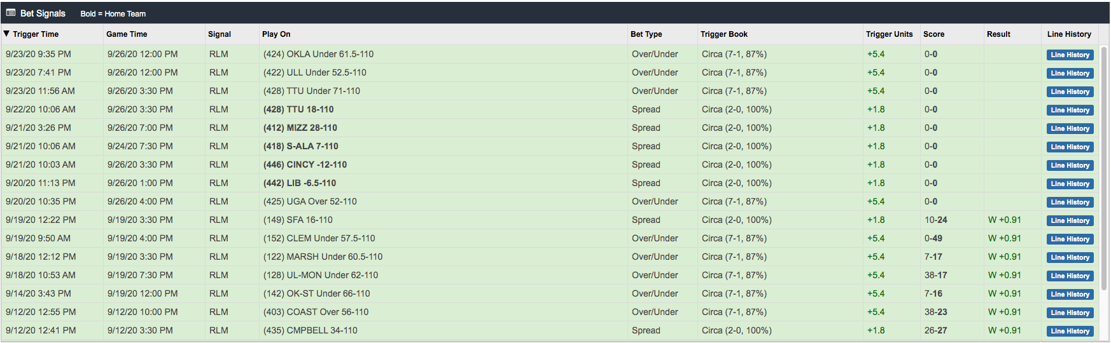The width and height of the screenshot is (1111, 343).
Task: Open Line History for CINCY -12-110
Action: coord(1070,165)
